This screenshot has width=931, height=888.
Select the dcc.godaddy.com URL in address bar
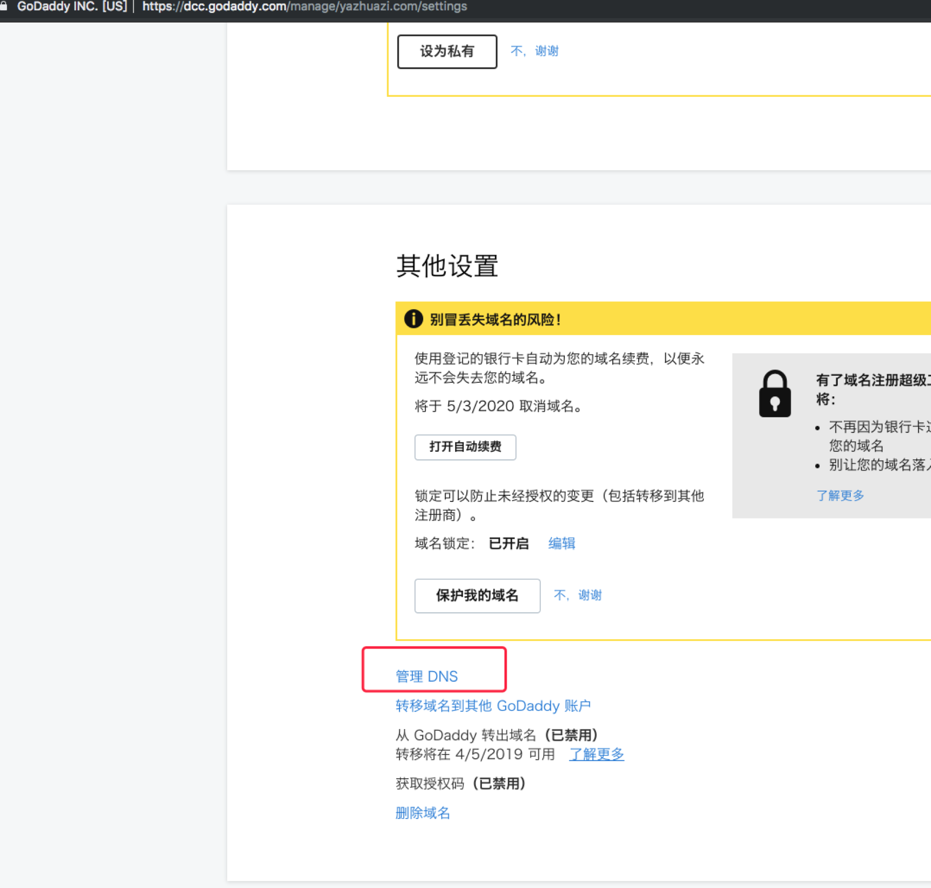pos(304,6)
